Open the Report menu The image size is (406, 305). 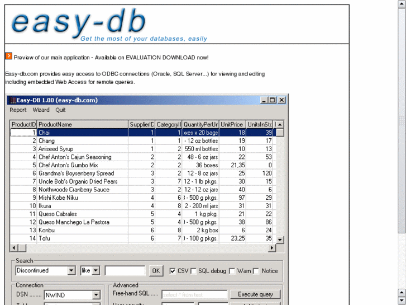(x=18, y=110)
